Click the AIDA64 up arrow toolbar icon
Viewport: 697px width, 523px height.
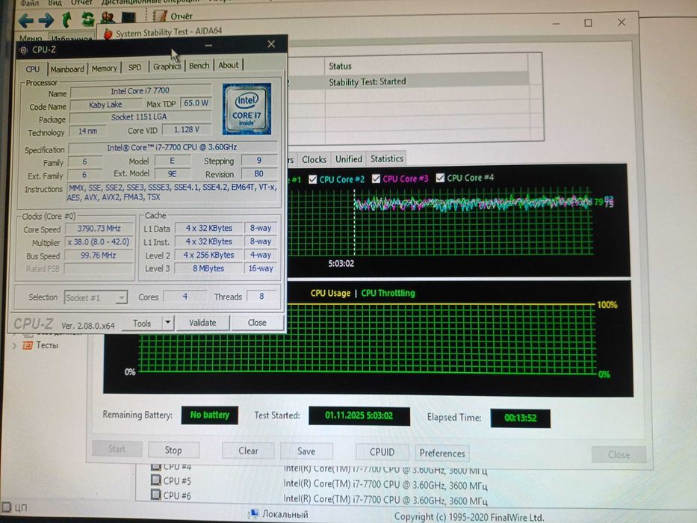pos(66,19)
